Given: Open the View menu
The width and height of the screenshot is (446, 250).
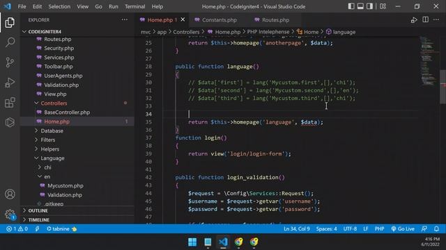Looking at the screenshot, I should click(82, 6).
